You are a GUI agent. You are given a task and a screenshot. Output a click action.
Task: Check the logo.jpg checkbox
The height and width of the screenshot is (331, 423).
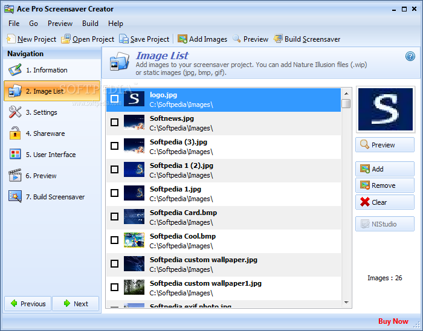point(115,99)
